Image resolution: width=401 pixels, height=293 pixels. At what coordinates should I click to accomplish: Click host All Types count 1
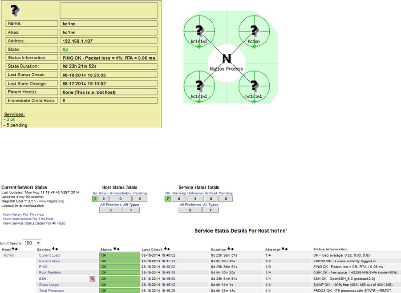tap(131, 210)
